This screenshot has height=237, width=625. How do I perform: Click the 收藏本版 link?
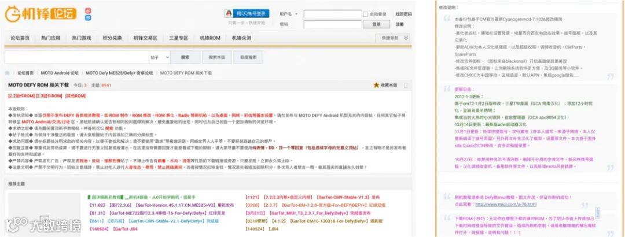coord(389,85)
